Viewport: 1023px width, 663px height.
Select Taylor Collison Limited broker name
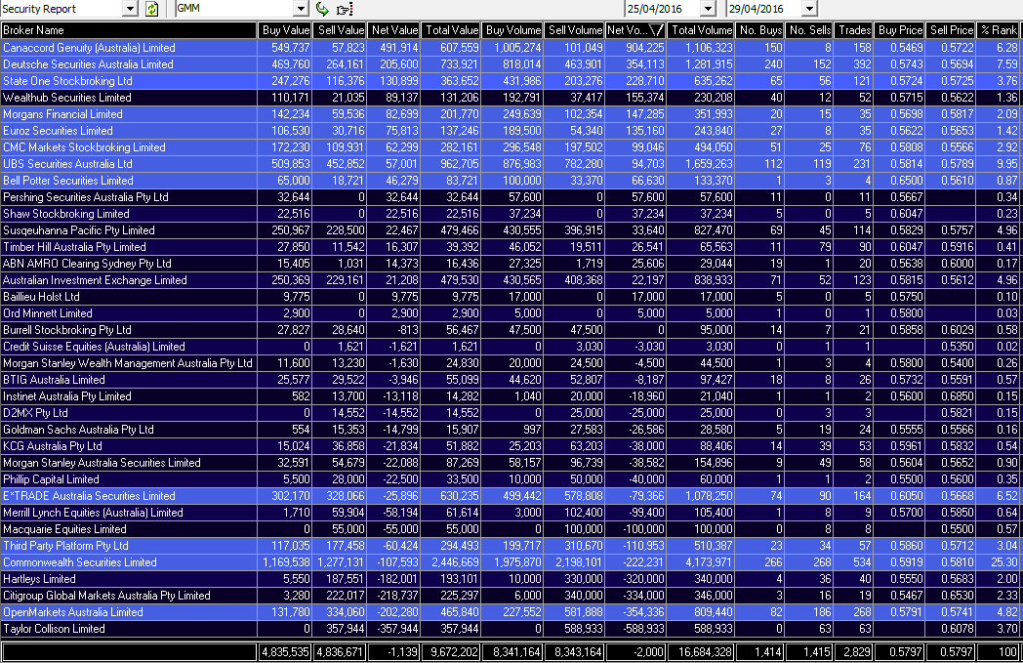(x=54, y=629)
